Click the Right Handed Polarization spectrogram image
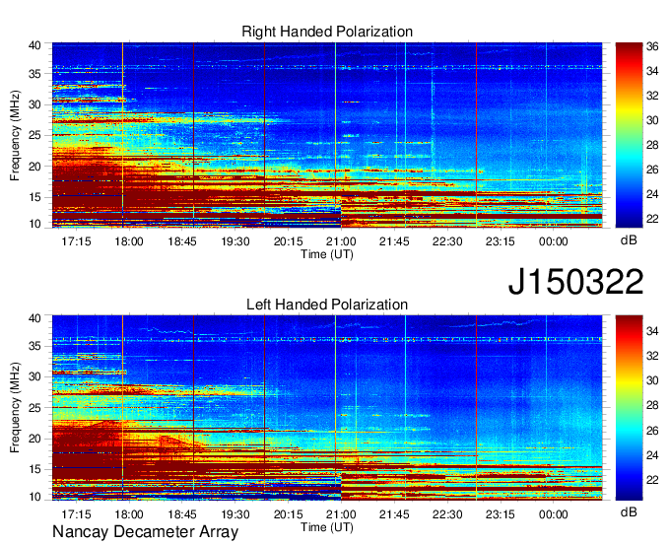Screen dimensions: 670x544 click(327, 135)
